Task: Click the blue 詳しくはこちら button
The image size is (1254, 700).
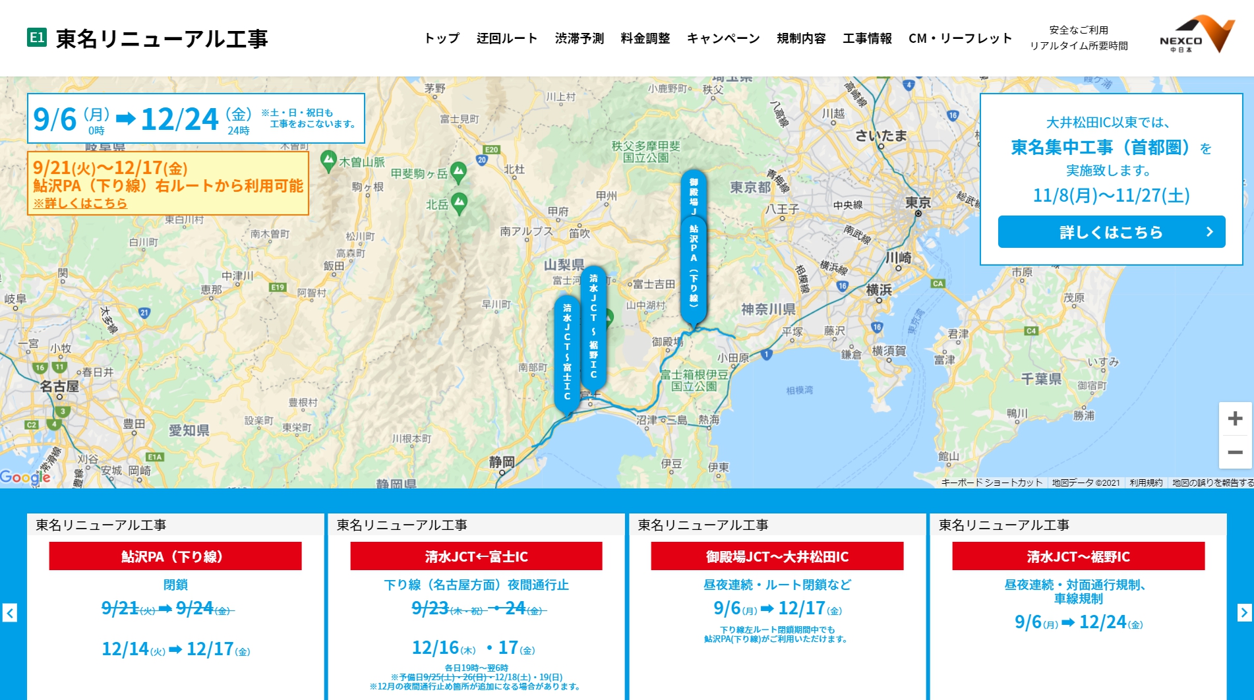Action: (x=1111, y=232)
